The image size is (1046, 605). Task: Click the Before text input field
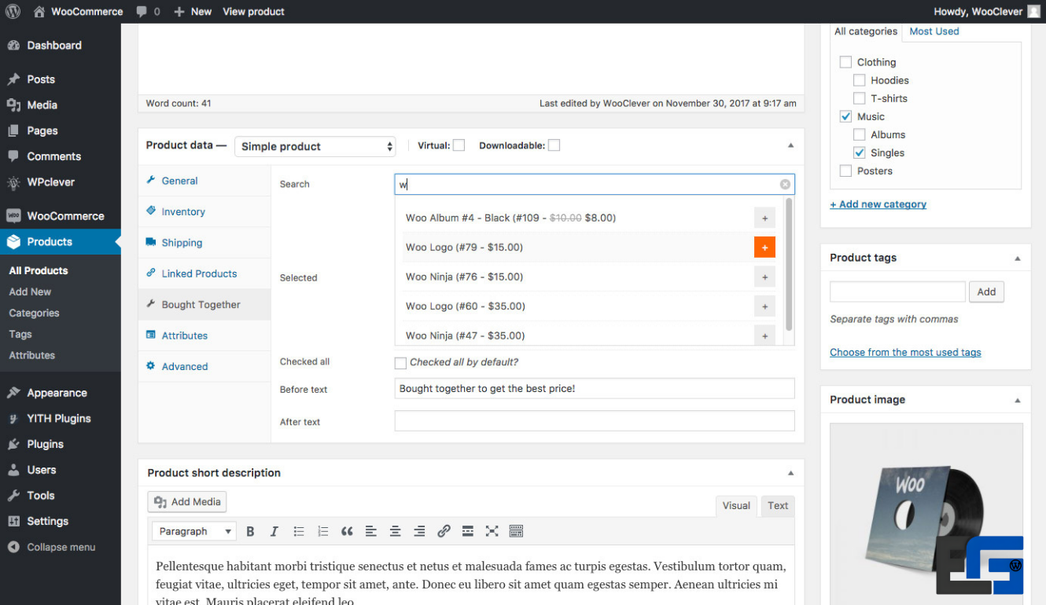tap(595, 389)
